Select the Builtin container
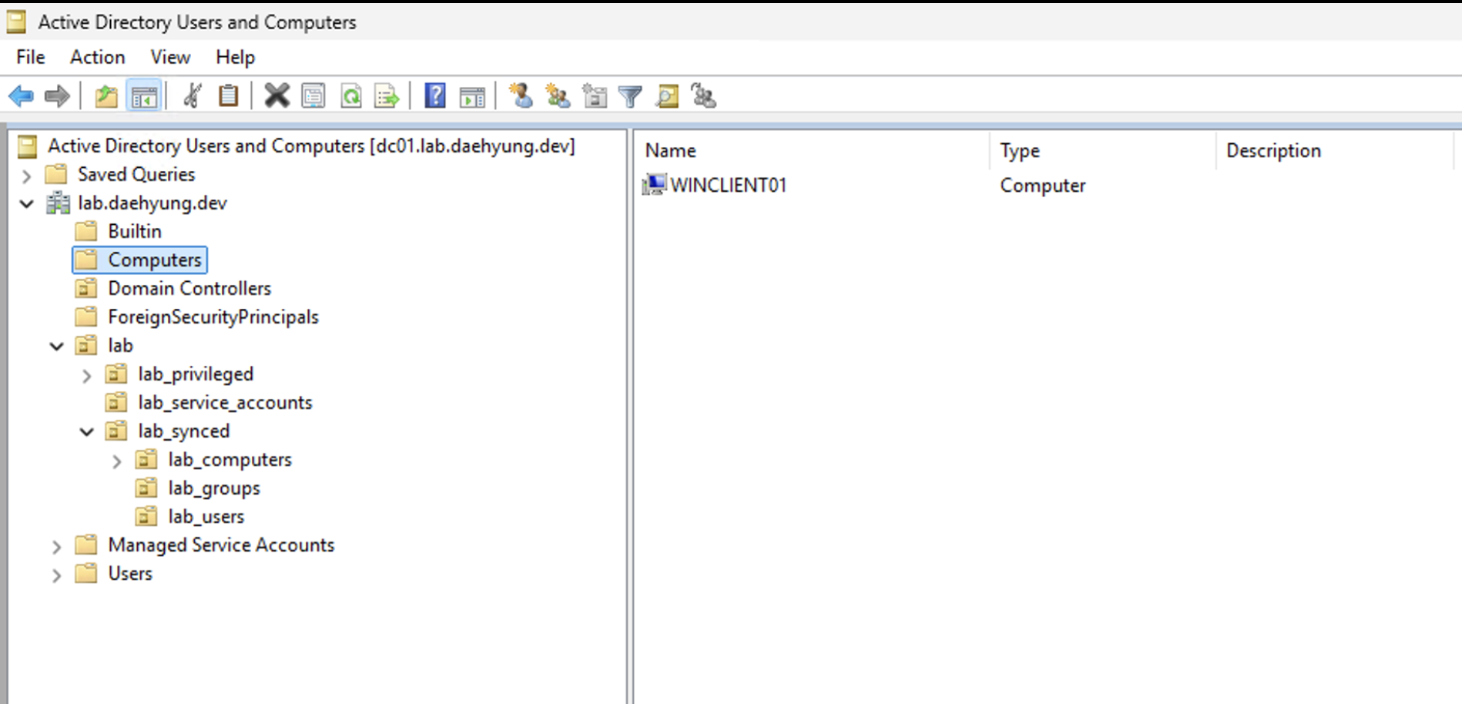 pyautogui.click(x=135, y=232)
